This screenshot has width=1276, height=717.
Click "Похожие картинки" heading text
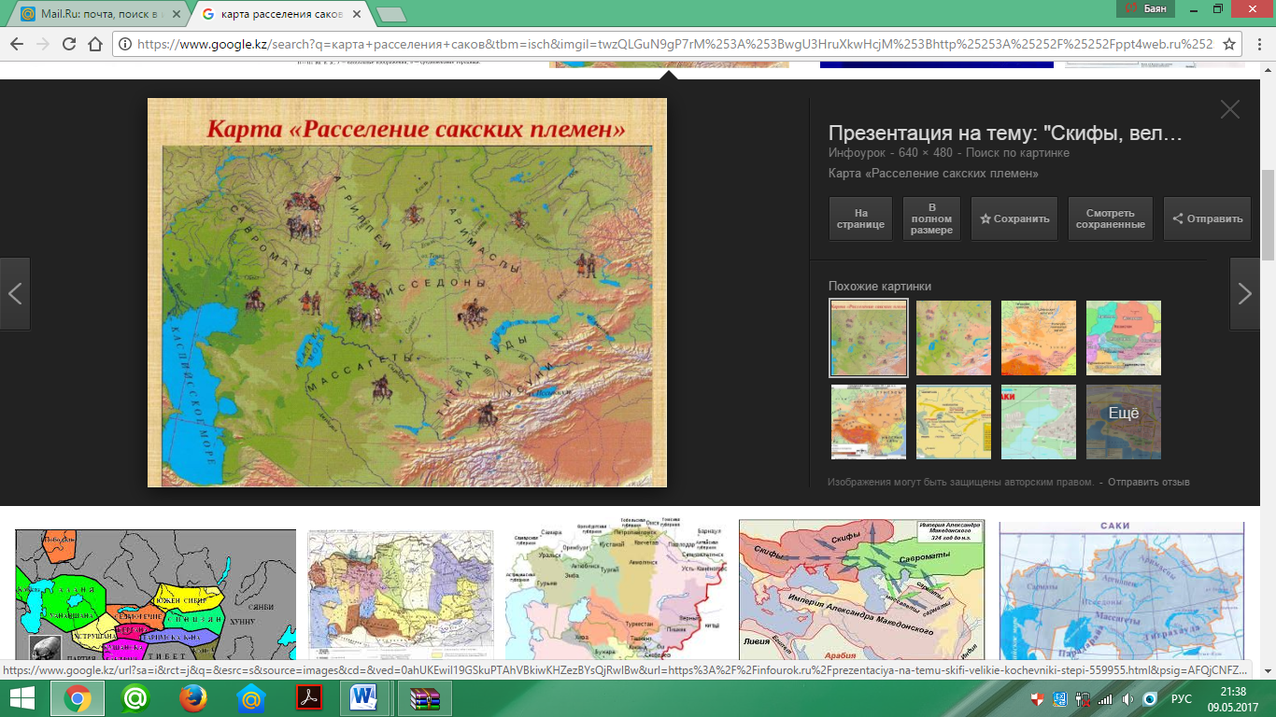pos(880,287)
